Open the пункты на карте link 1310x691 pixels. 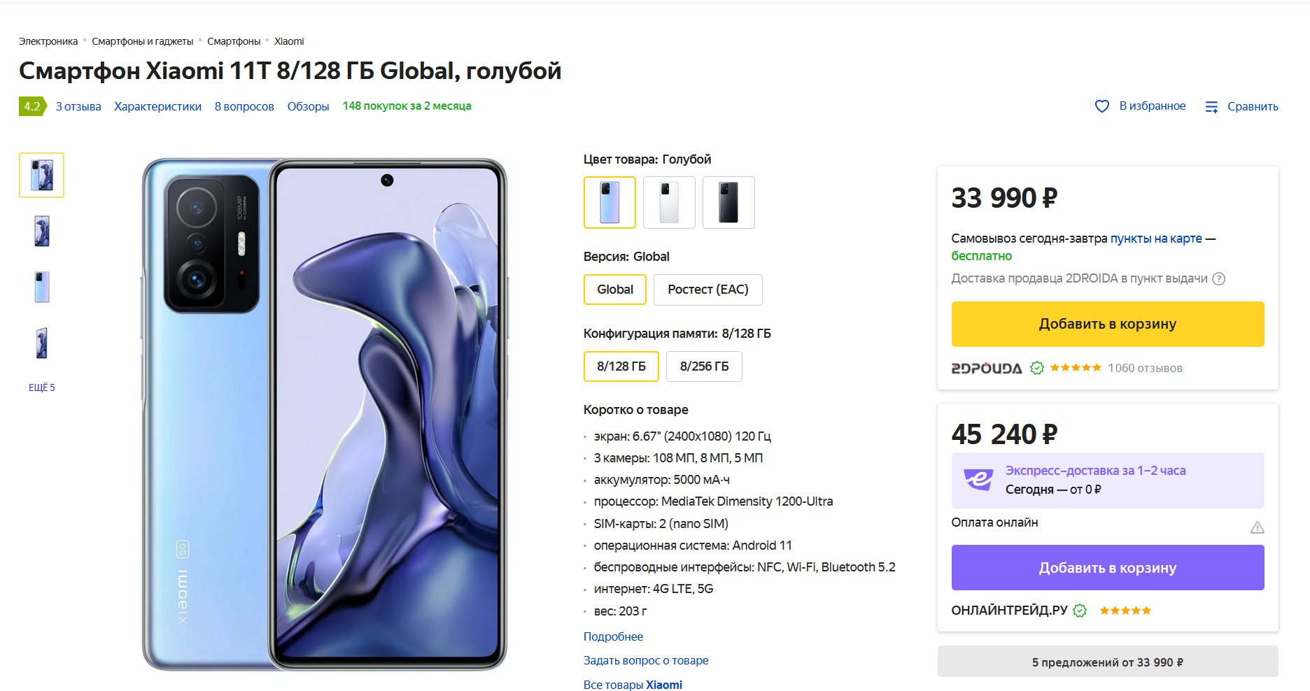[1155, 238]
